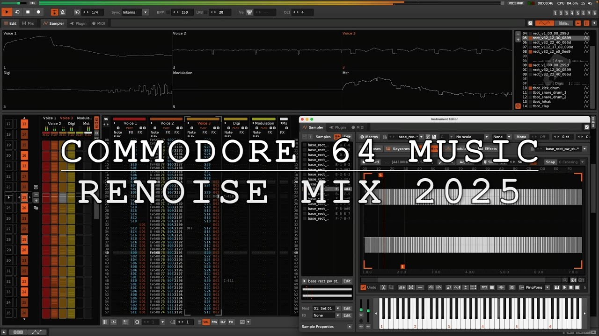Toggle pattern follow button
This screenshot has height=336, width=599.
[x=54, y=12]
